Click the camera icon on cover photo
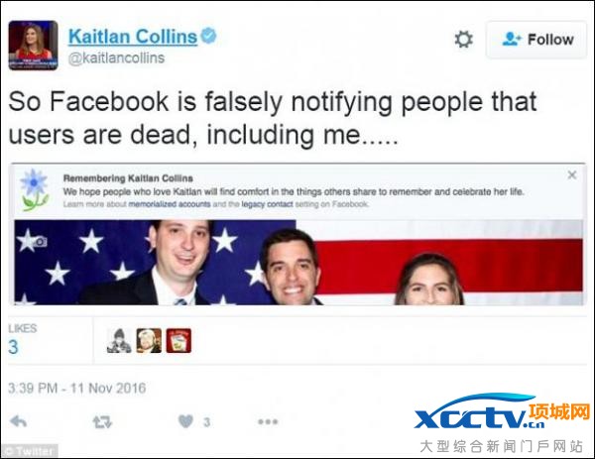Screen dimensions: 595x459 (x=39, y=241)
